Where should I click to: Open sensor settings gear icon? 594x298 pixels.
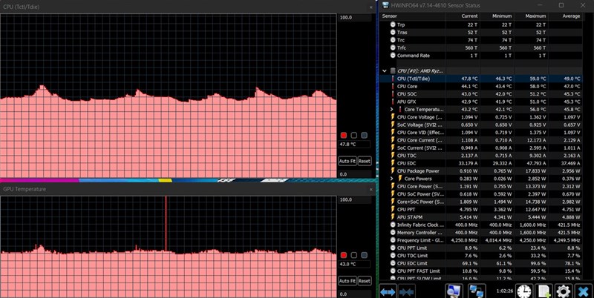pos(563,290)
